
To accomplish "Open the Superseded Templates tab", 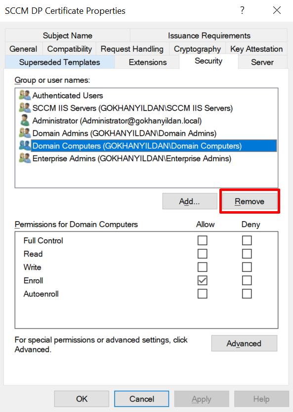I will coord(59,62).
